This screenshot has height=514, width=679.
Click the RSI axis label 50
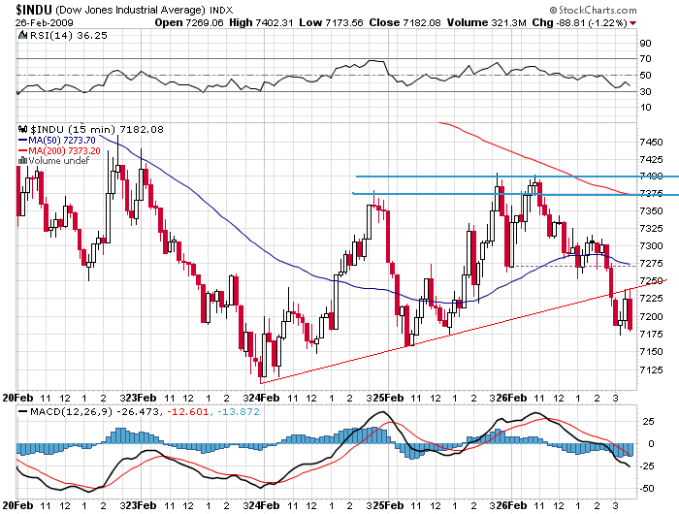645,76
